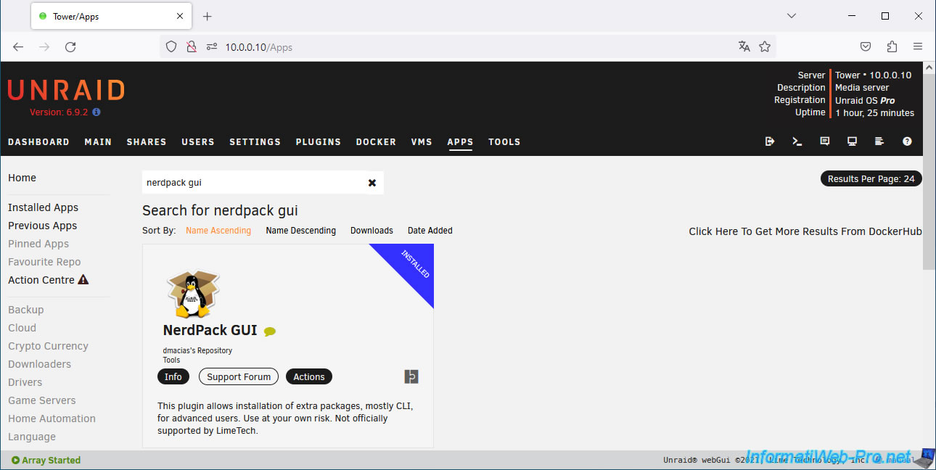The height and width of the screenshot is (470, 936).
Task: Open the Dashboard menu
Action: pyautogui.click(x=38, y=142)
